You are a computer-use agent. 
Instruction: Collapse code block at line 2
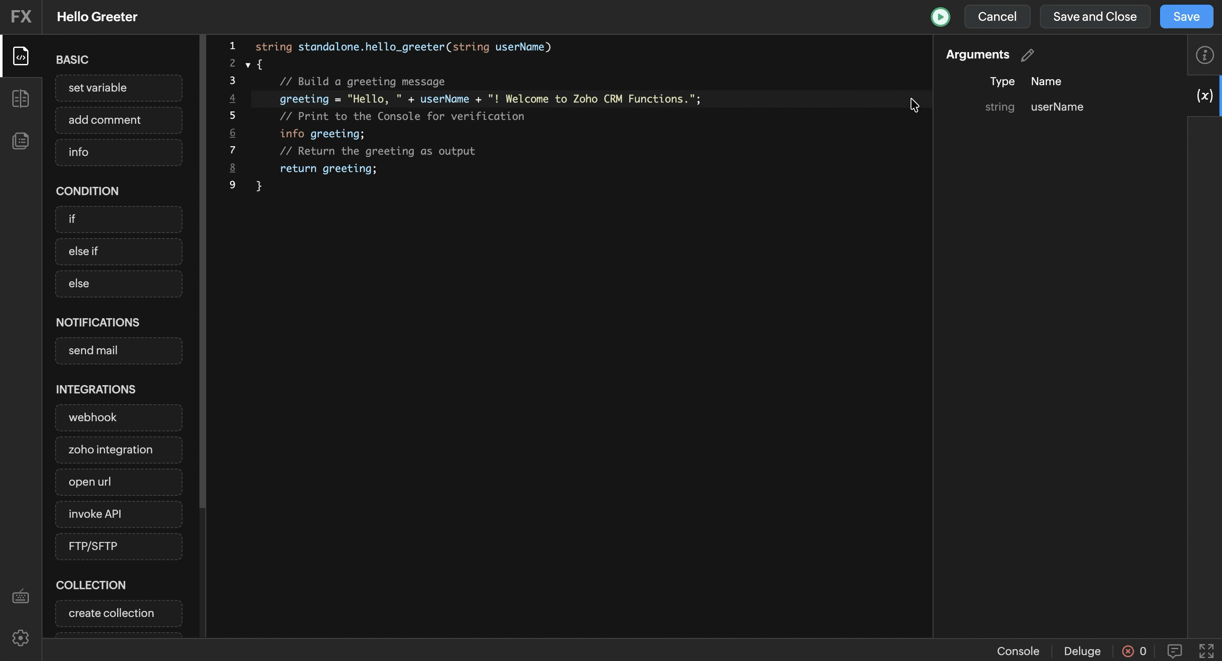(x=248, y=65)
